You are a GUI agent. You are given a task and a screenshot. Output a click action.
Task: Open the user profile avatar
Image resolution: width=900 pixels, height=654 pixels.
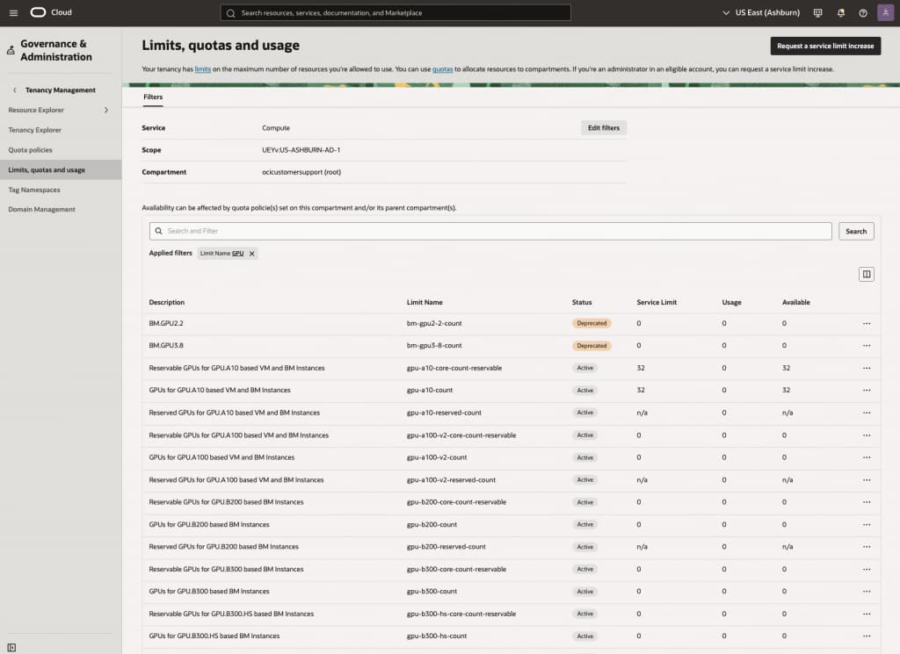[x=885, y=12]
